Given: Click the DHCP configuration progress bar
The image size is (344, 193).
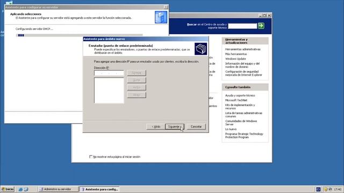Looking at the screenshot, I should point(79,35).
